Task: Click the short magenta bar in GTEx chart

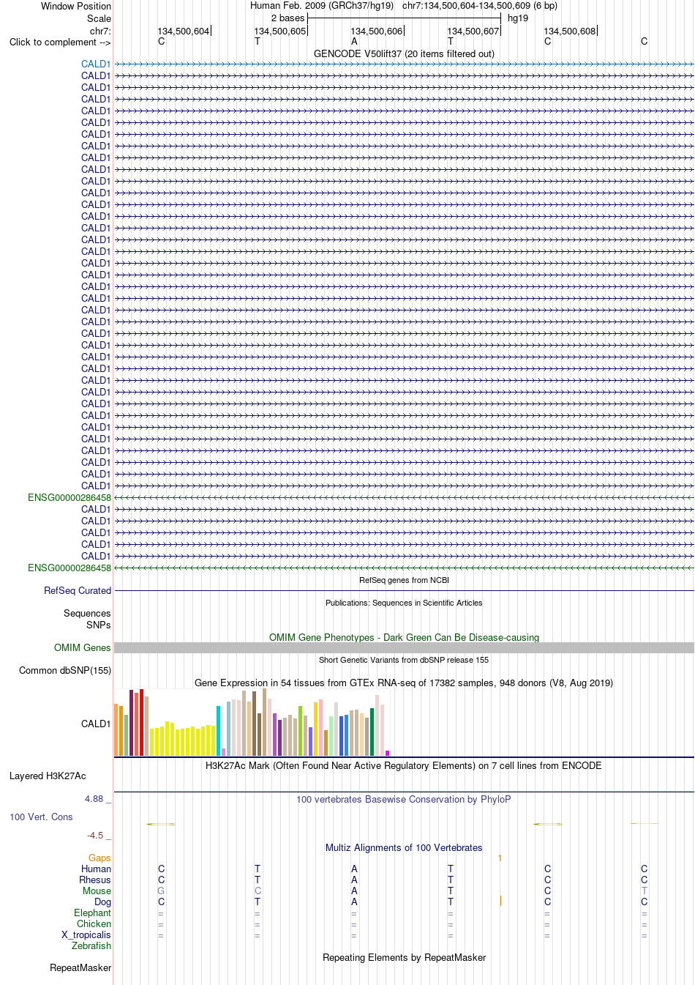Action: click(388, 753)
